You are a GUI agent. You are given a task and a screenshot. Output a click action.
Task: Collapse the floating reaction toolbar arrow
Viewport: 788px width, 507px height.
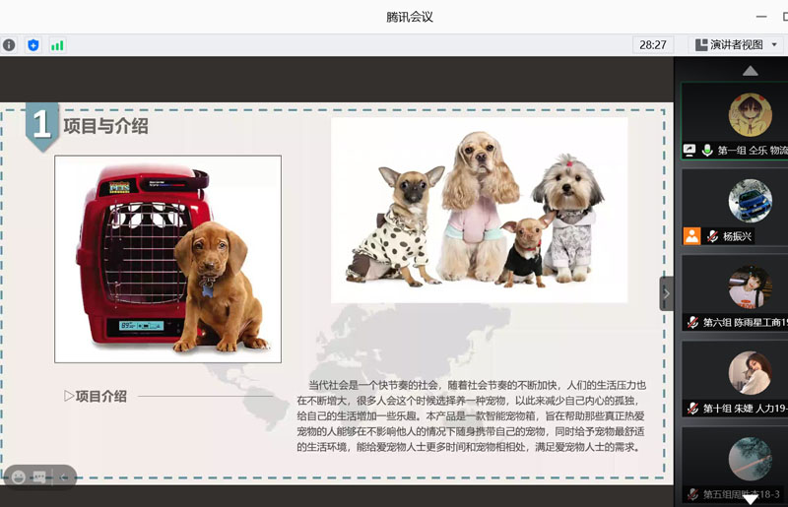63,476
